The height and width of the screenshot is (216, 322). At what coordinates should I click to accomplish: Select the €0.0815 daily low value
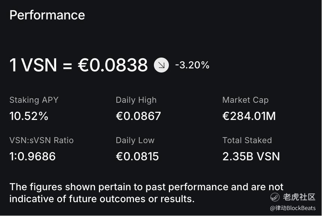click(137, 156)
